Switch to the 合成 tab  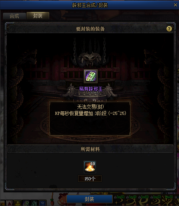point(14,16)
